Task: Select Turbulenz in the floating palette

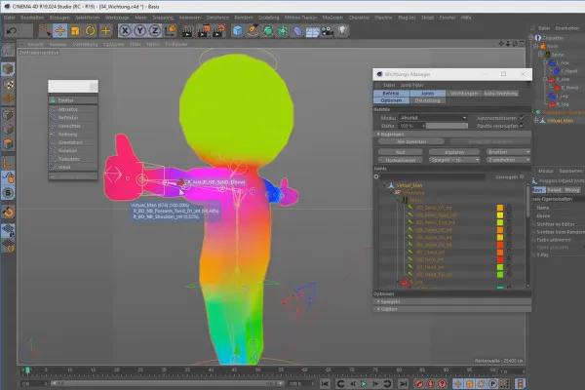Action: coord(73,159)
